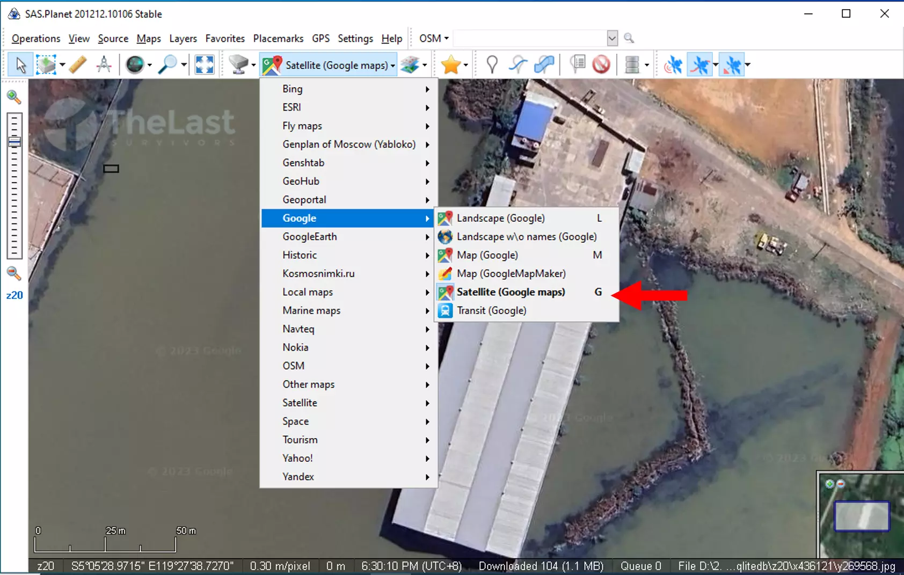Choose Transit (Google) entry

coord(526,310)
